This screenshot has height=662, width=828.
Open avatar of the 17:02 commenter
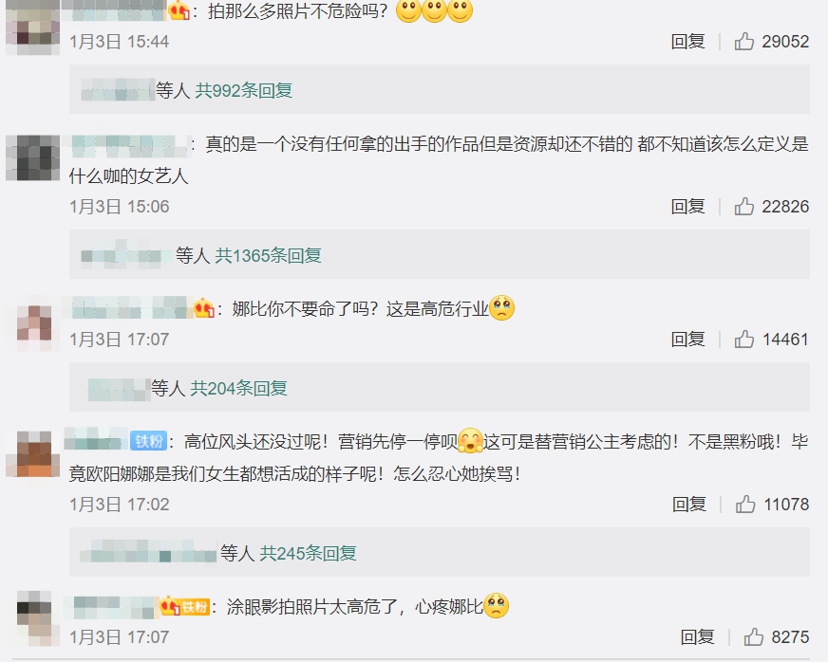32,454
